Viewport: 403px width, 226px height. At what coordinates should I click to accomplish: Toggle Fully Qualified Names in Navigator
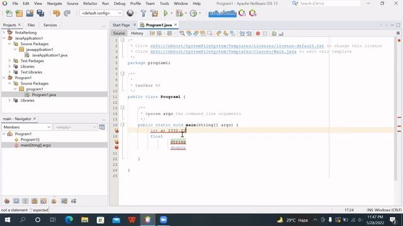(54, 201)
